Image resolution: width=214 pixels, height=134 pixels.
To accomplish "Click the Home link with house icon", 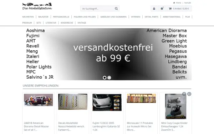I will tap(177, 3).
